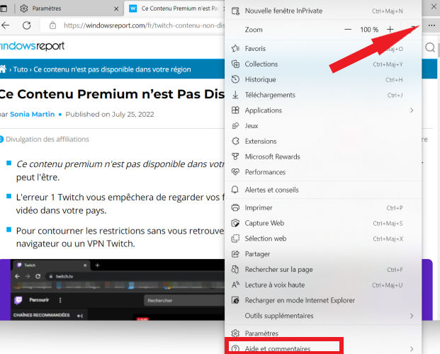Click the lock icon in the address bar
This screenshot has width=440, height=354.
[52, 25]
